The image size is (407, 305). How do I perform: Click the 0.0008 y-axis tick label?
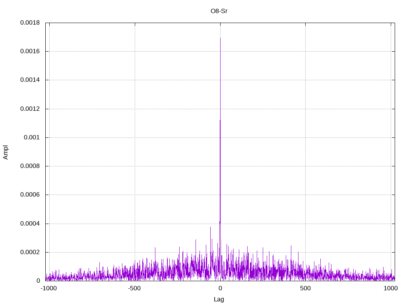coord(30,166)
